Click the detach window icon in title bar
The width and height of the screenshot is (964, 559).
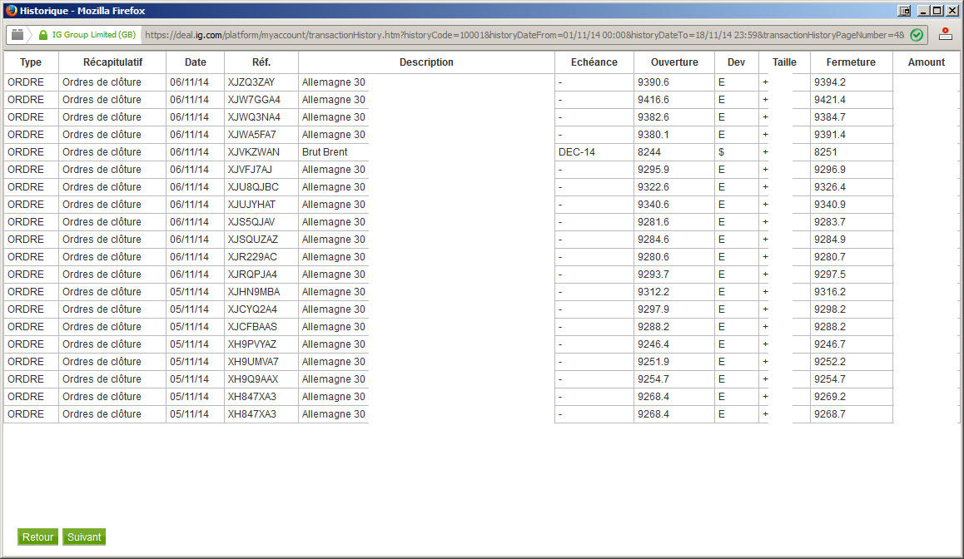click(904, 11)
